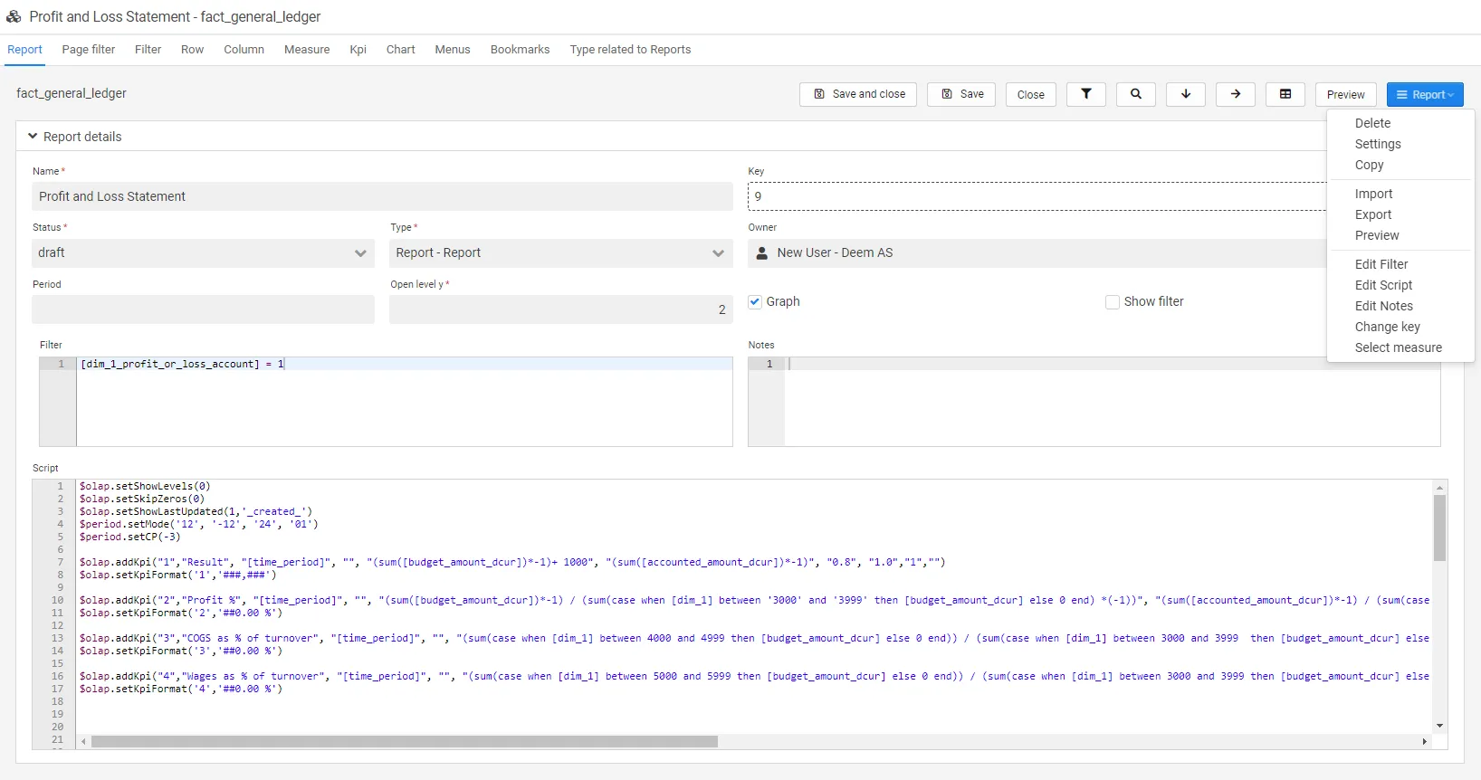
Task: Click the owner user icon
Action: click(x=762, y=253)
